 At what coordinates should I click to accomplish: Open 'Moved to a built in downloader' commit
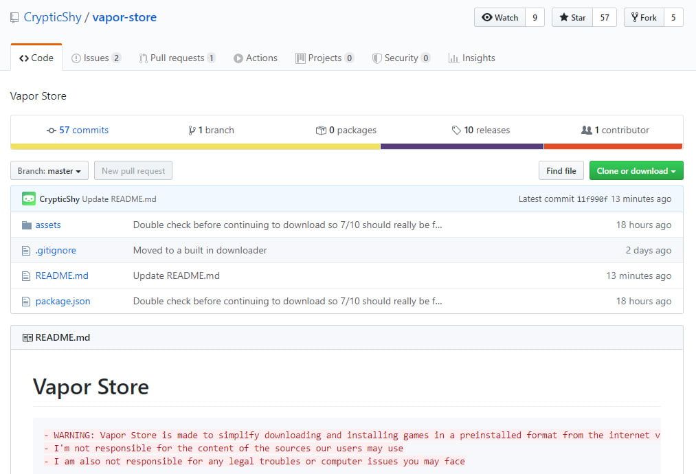[x=200, y=250]
